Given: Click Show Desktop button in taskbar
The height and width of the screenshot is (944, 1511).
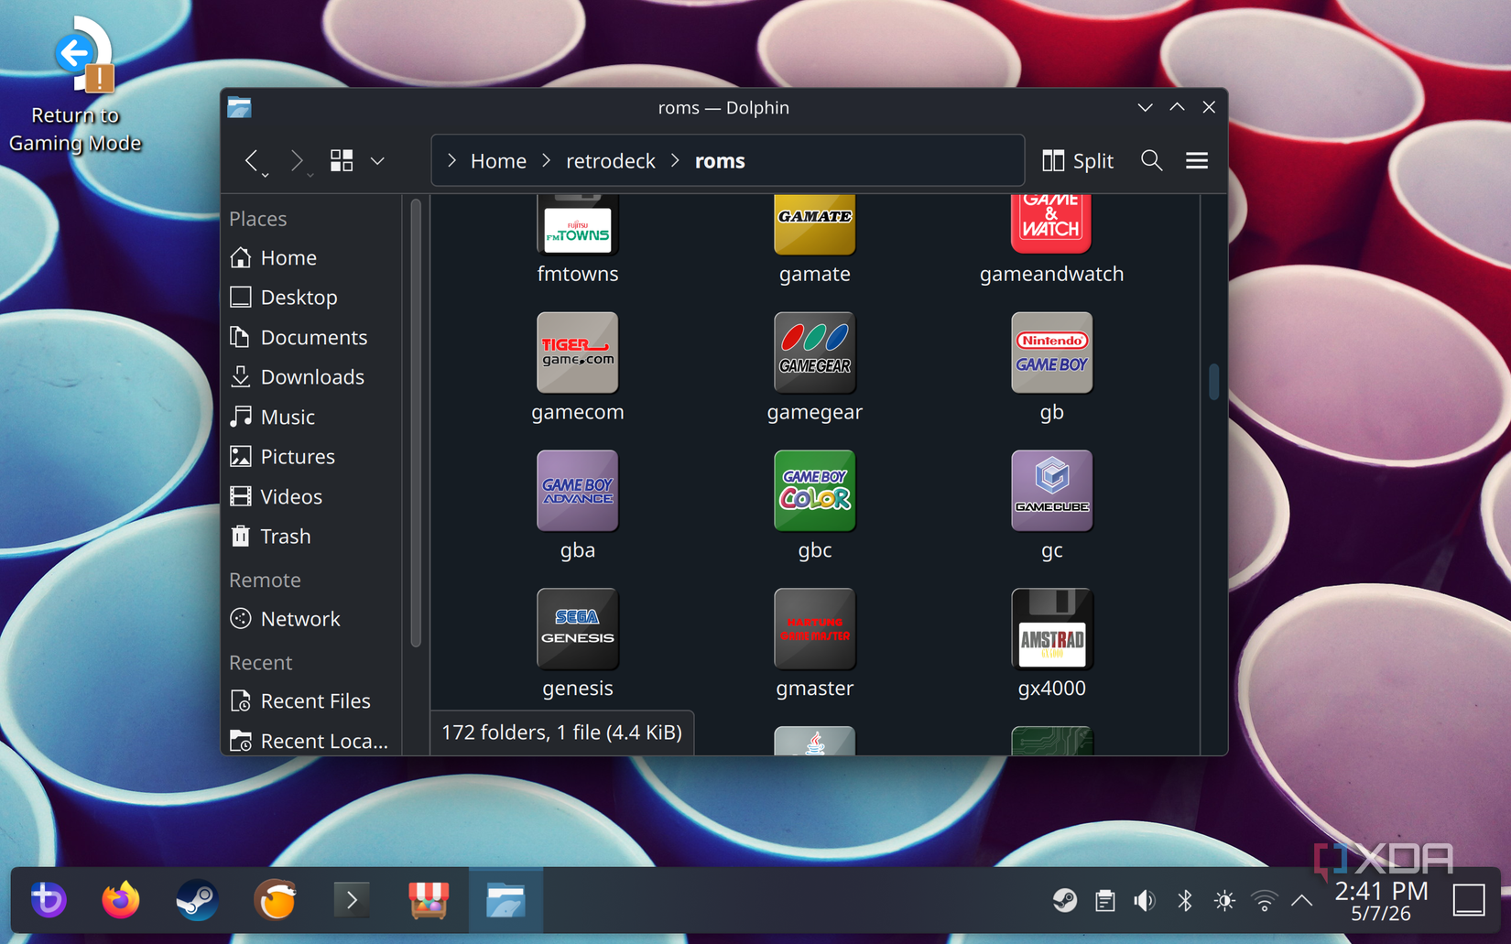Looking at the screenshot, I should [x=1470, y=900].
